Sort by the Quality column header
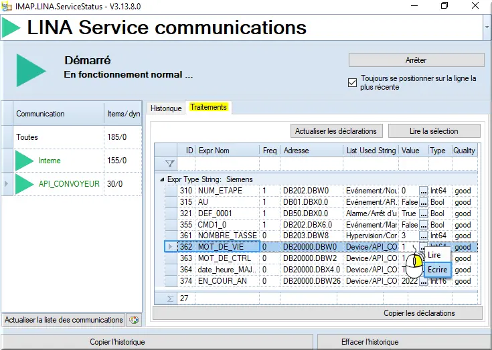The height and width of the screenshot is (350, 492). (x=465, y=151)
